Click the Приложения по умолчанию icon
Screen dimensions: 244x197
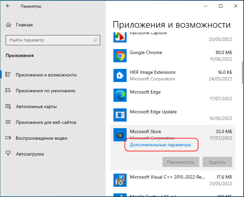click(8, 90)
